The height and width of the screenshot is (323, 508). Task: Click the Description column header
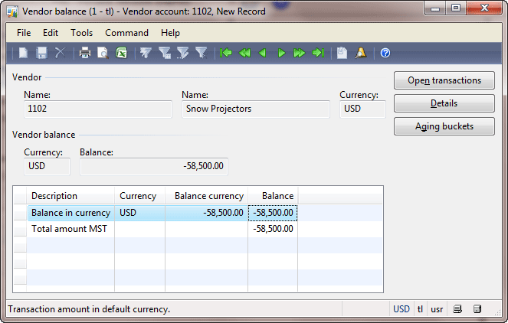coord(70,196)
